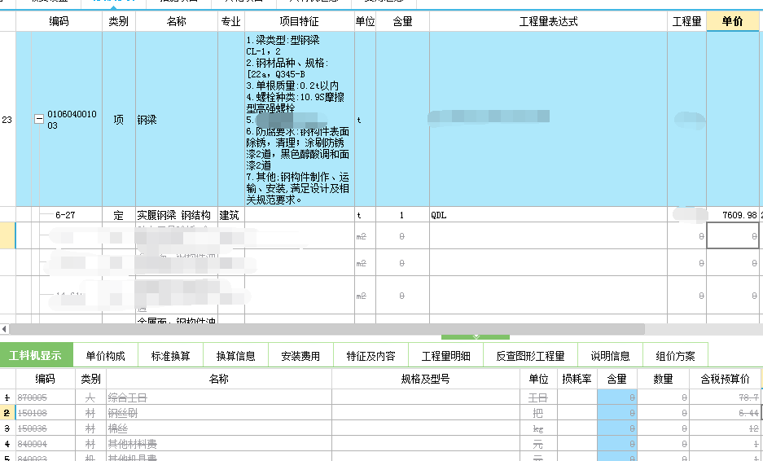763x461 pixels.
Task: Click the 7609.98 unit price cell
Action: tap(733, 215)
